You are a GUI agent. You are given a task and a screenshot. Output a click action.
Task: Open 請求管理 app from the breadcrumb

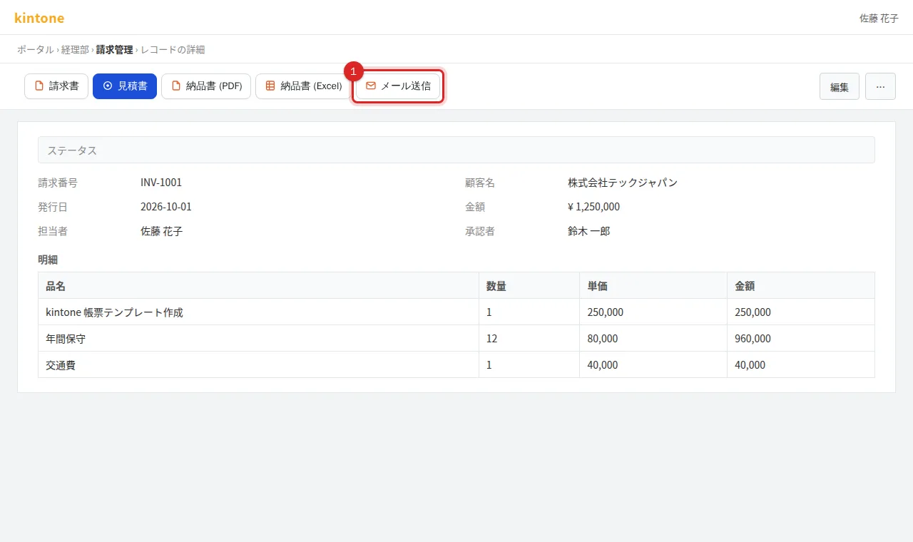coord(115,49)
